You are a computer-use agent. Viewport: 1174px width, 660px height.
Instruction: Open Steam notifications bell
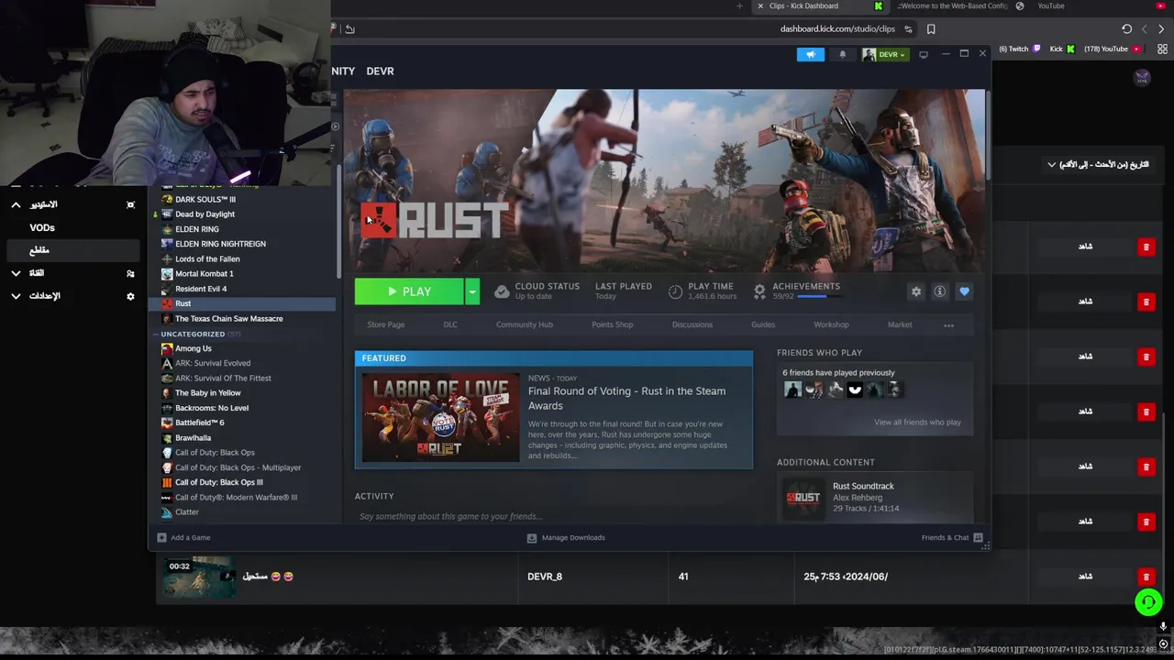pyautogui.click(x=842, y=54)
